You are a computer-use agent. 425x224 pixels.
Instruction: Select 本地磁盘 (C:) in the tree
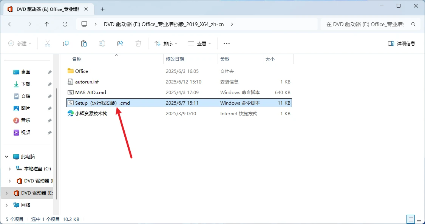[37, 169]
